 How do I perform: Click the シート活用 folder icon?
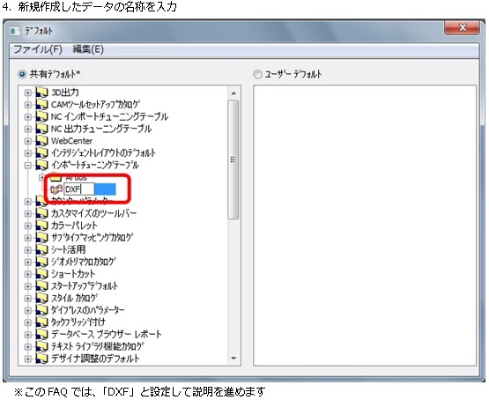click(x=41, y=249)
